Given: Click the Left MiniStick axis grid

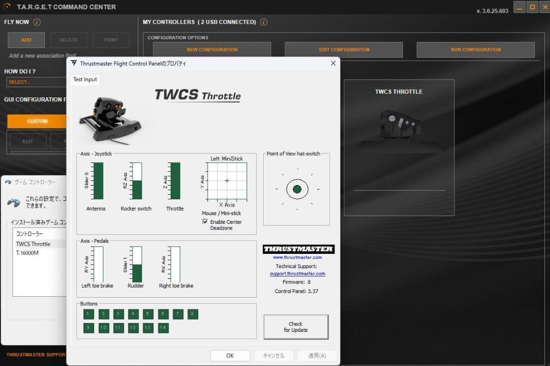Looking at the screenshot, I should pyautogui.click(x=227, y=181).
